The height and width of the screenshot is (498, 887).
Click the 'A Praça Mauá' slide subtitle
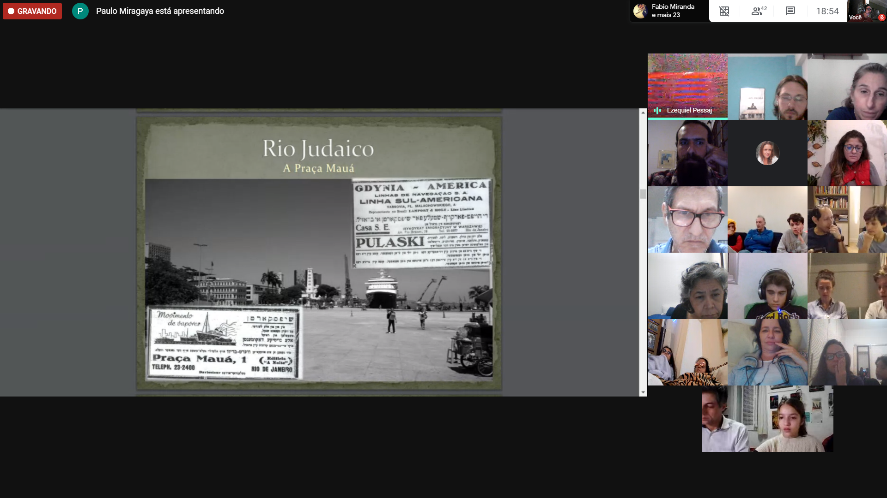click(318, 168)
